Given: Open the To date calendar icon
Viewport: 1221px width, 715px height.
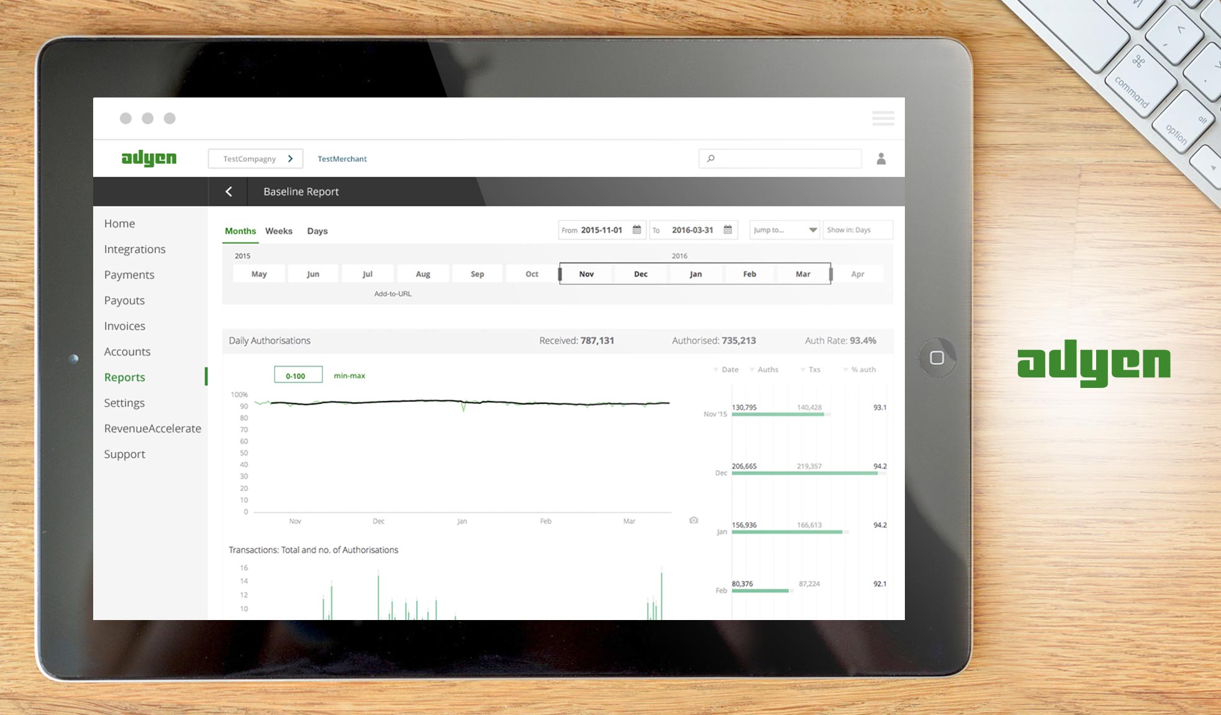Looking at the screenshot, I should (x=728, y=230).
